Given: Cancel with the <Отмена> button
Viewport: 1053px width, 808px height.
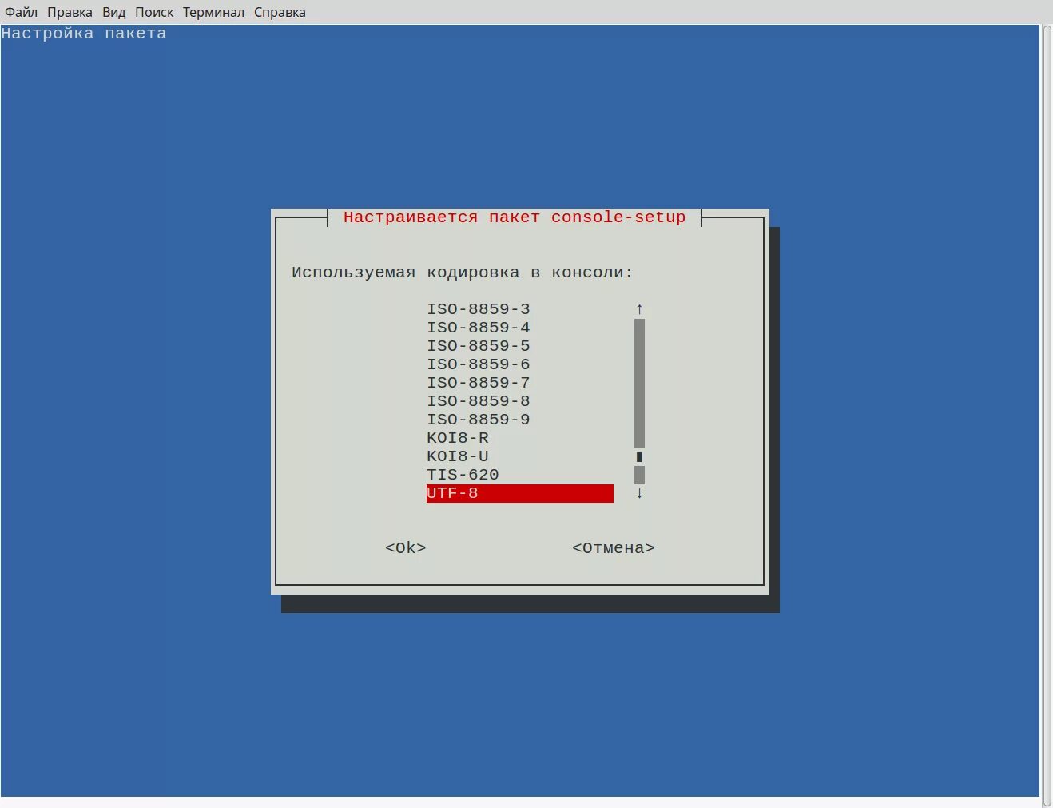Looking at the screenshot, I should coord(614,548).
